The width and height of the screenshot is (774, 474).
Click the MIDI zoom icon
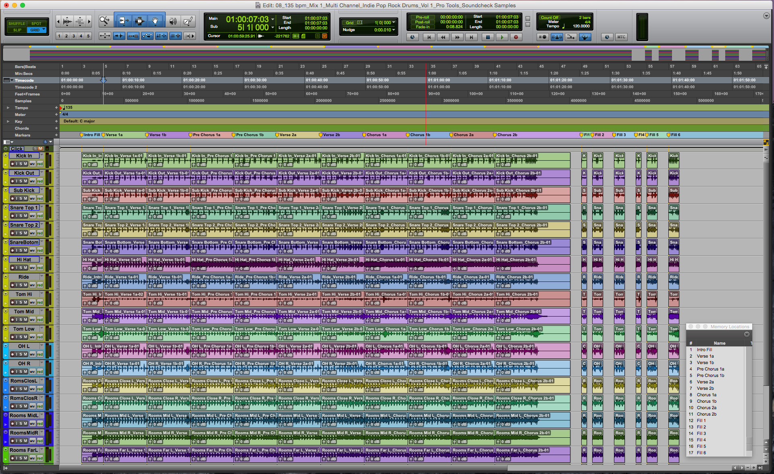(x=80, y=21)
